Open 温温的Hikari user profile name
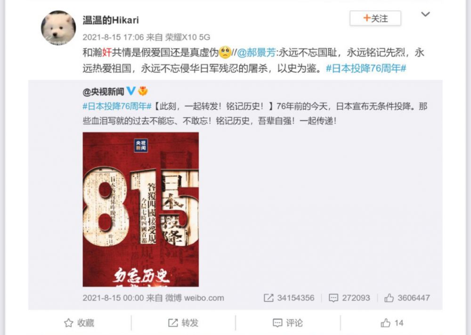Viewport: 471px width, 335px height. click(x=111, y=20)
